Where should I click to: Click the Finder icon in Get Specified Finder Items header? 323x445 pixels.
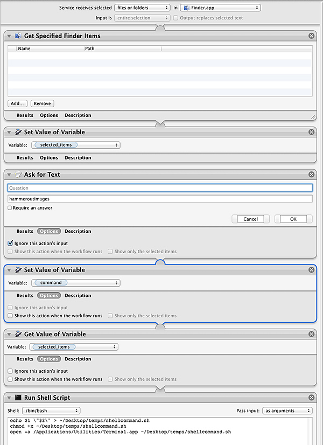(x=18, y=36)
